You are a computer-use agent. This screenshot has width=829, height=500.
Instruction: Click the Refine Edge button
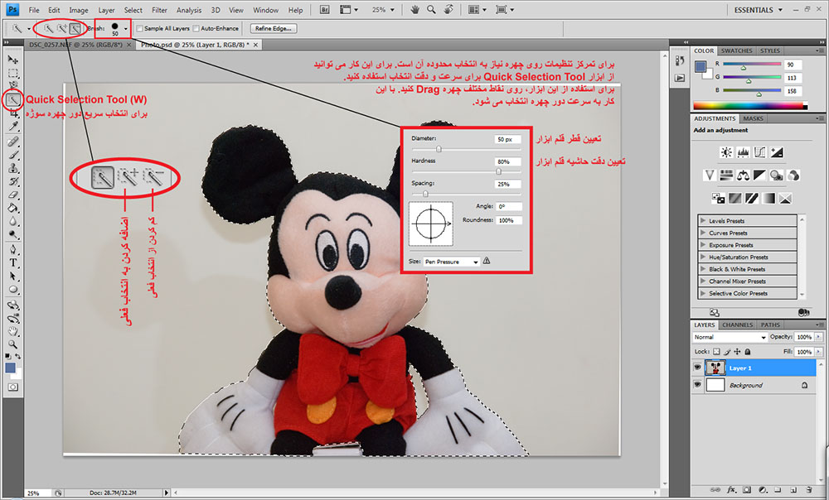[273, 28]
